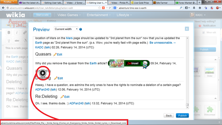Image resolution: width=222 pixels, height=125 pixels.
Task: Open the Mars link in the preview
Action: click(x=69, y=38)
